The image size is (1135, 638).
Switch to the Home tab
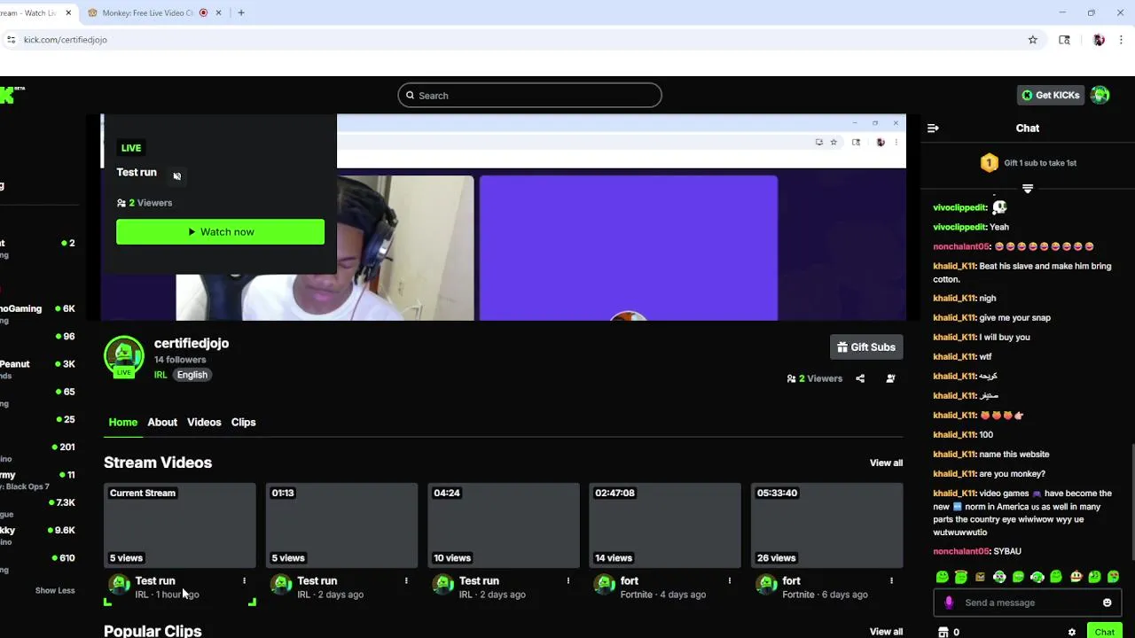[123, 423]
